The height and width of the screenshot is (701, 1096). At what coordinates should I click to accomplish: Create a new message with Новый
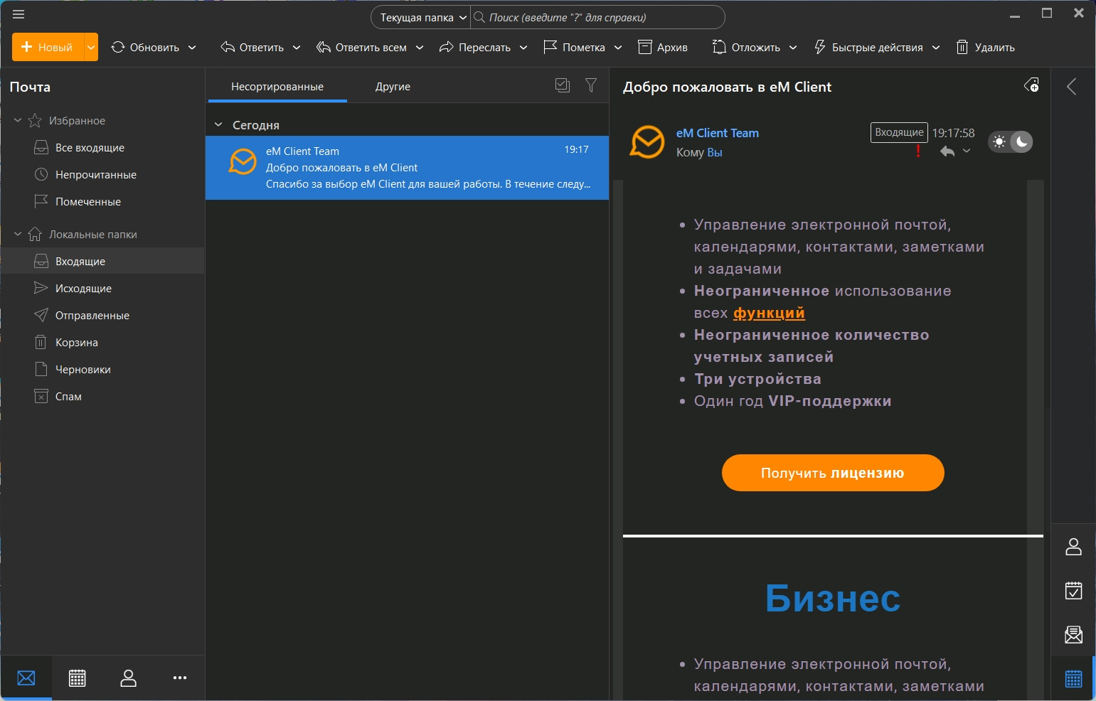click(48, 48)
